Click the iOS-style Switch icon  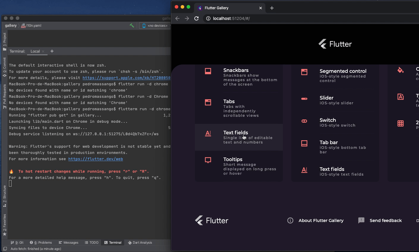pos(304,121)
